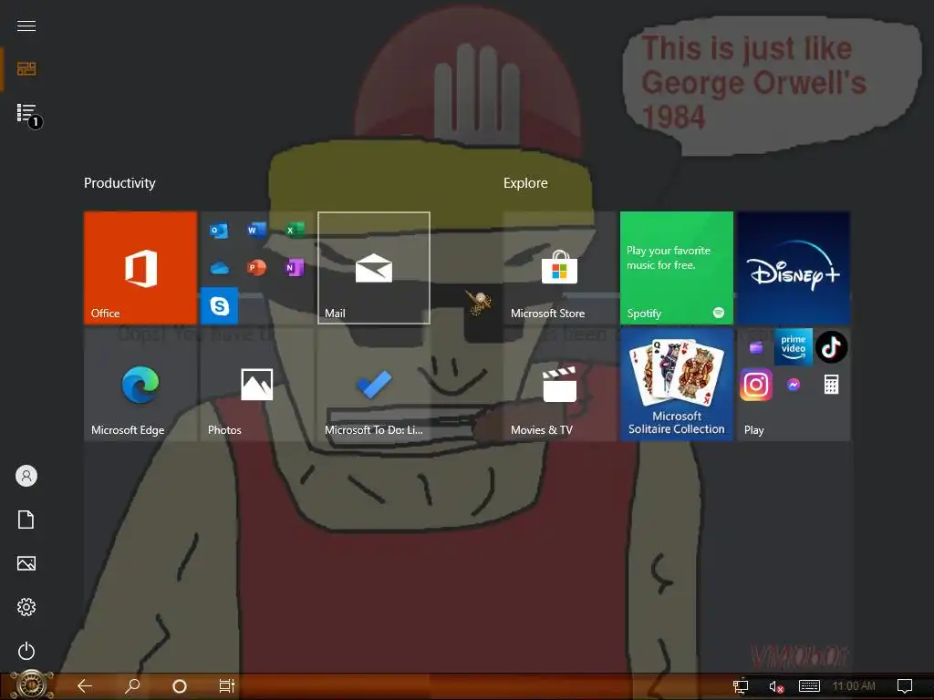
Task: Click the taskbar Back arrow
Action: [x=85, y=685]
